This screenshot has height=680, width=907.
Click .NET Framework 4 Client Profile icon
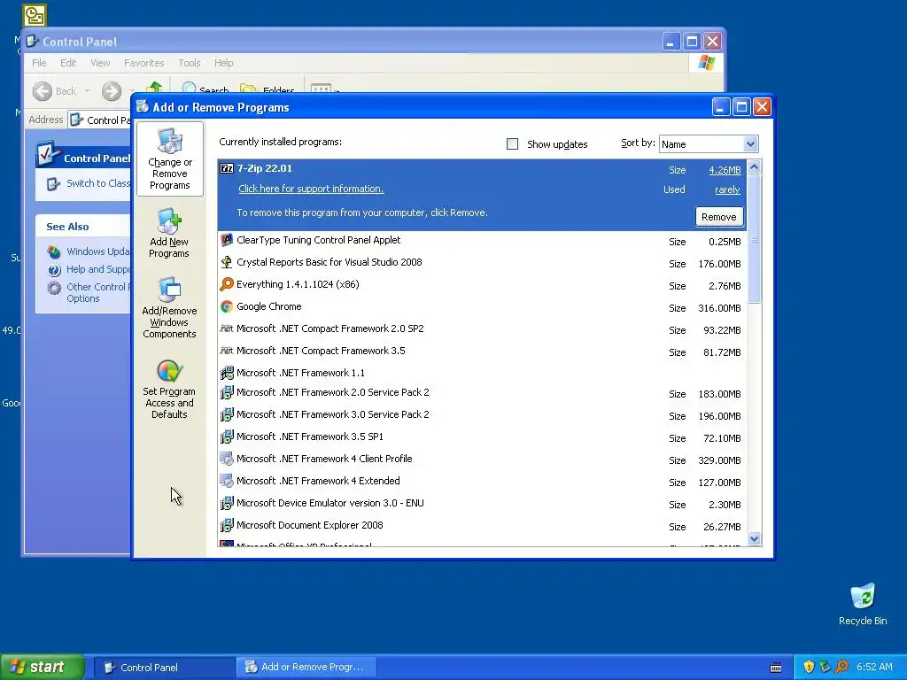click(227, 460)
